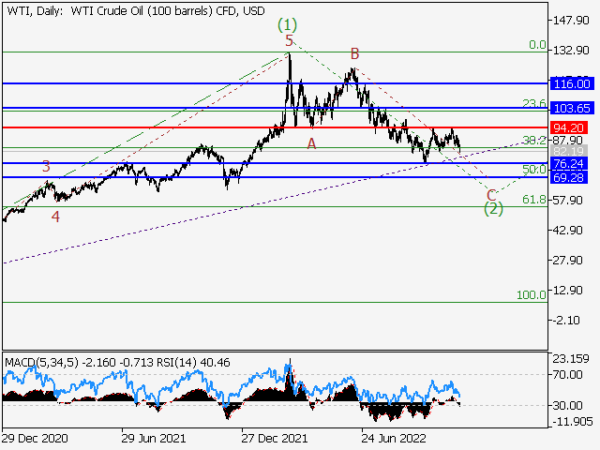Click the Fibonacci 50.0 level label
This screenshot has height=450, width=600.
(534, 169)
